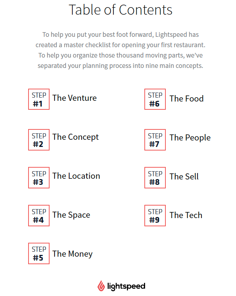
Task: Click the "Table of Contents" heading
Action: click(120, 10)
